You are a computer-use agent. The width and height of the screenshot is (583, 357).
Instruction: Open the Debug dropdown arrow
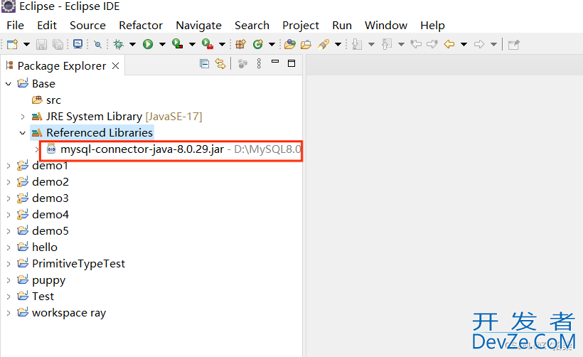pos(133,45)
